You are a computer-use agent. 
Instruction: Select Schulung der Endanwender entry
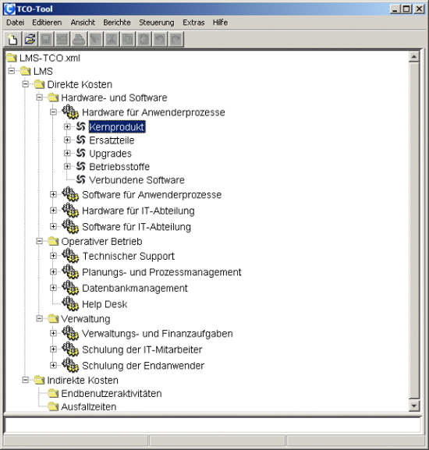pyautogui.click(x=143, y=366)
